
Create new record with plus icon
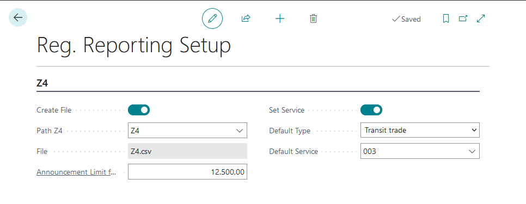tap(280, 18)
